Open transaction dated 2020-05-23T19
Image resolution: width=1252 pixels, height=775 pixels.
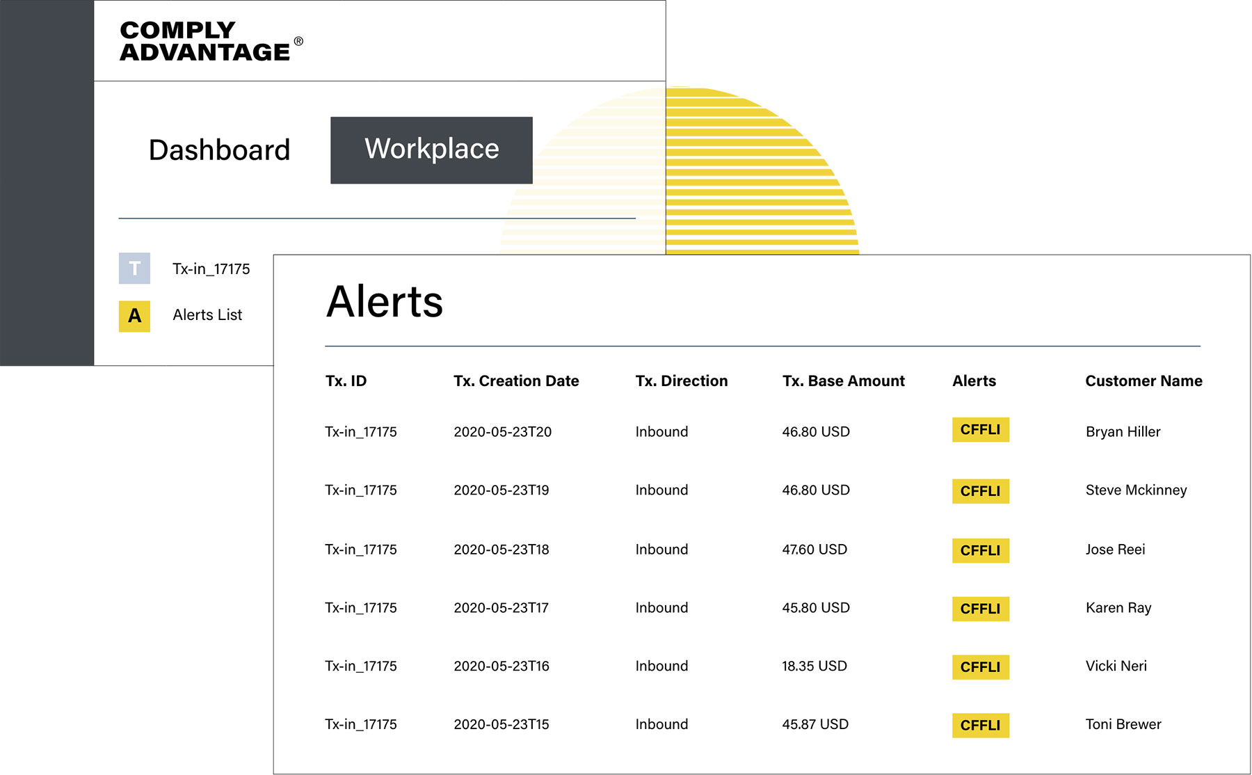point(501,490)
